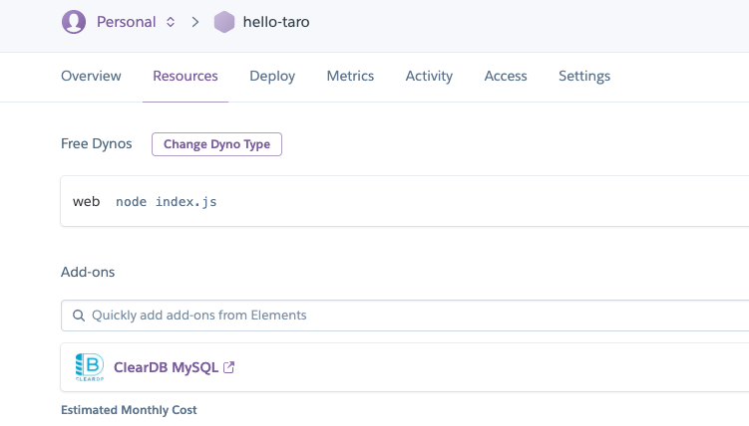Open the ClearDB MySQL add-on link
Viewport: 749px width, 426px height.
click(x=167, y=367)
